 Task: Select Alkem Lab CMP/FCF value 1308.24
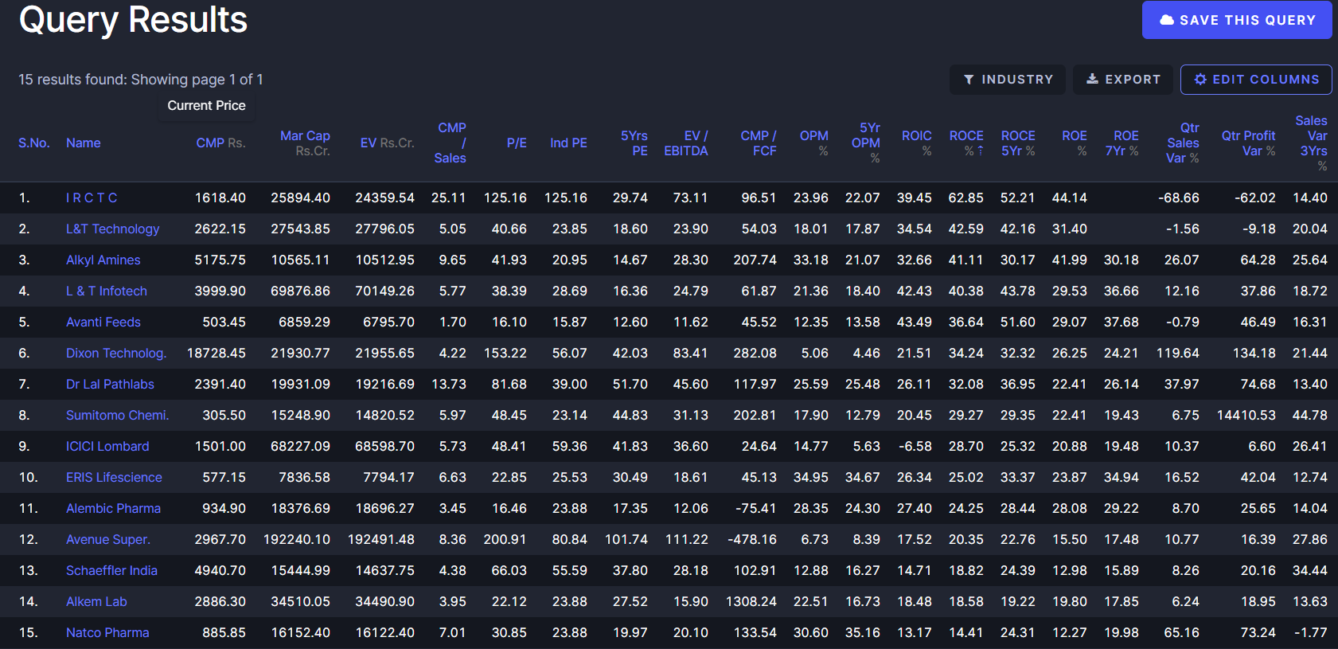(751, 601)
